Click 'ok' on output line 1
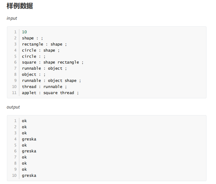Screen dimensions: 216x184 [24, 121]
